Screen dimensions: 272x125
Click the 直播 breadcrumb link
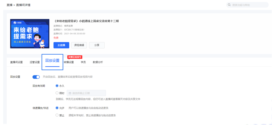coord(9,5)
